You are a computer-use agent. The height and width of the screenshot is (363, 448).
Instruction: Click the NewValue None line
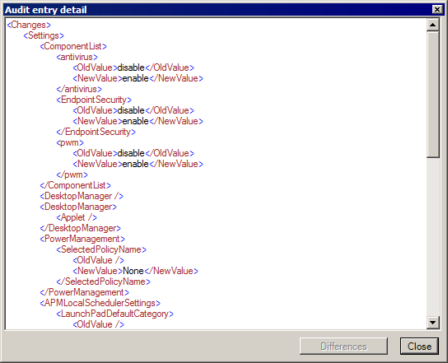click(x=135, y=271)
